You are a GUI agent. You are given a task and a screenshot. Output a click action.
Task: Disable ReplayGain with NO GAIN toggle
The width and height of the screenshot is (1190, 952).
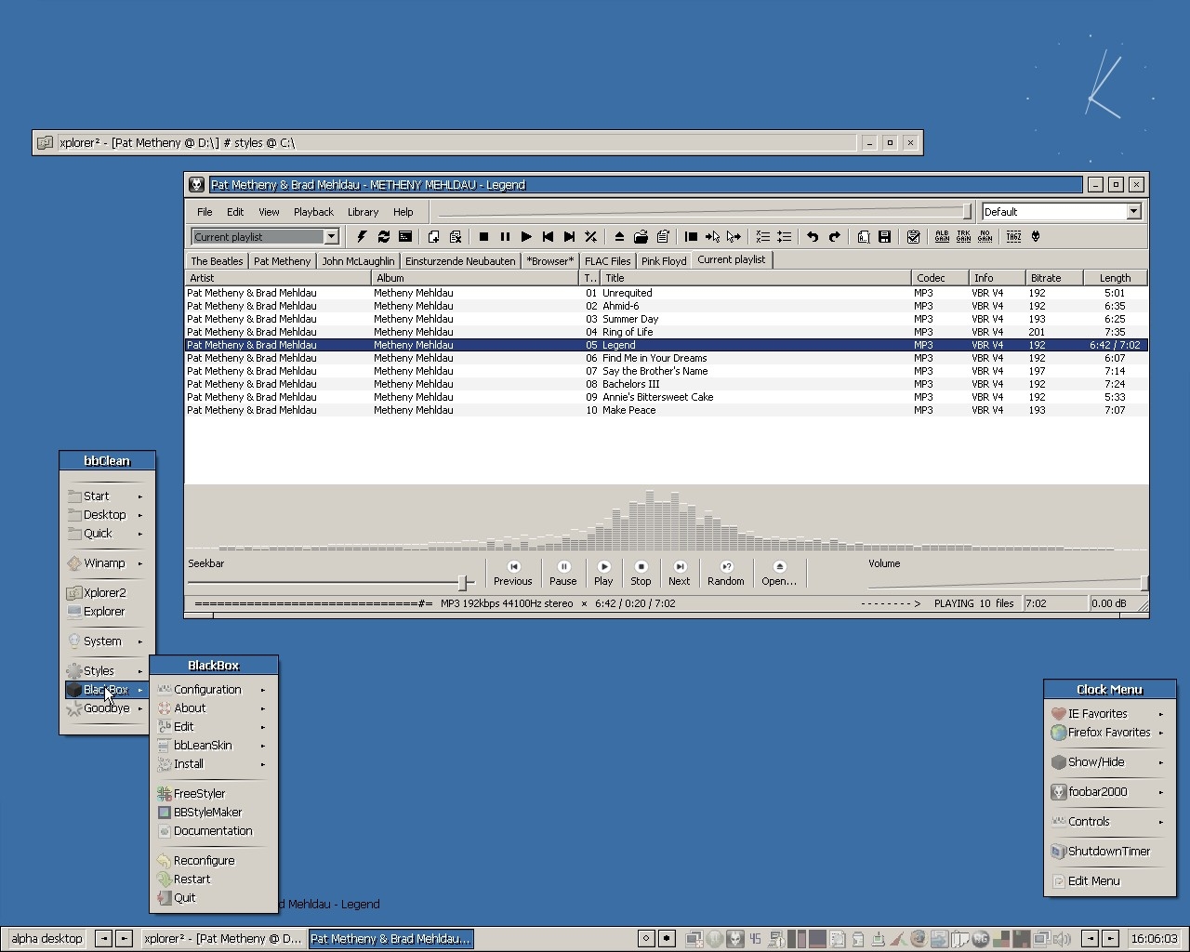985,237
